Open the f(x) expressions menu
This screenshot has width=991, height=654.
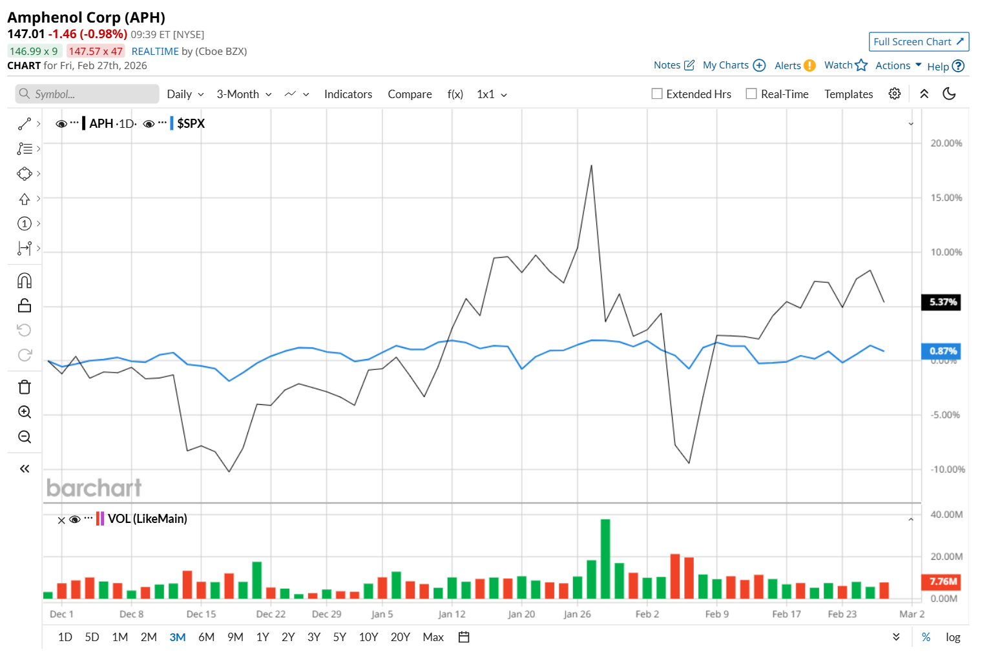(x=455, y=94)
